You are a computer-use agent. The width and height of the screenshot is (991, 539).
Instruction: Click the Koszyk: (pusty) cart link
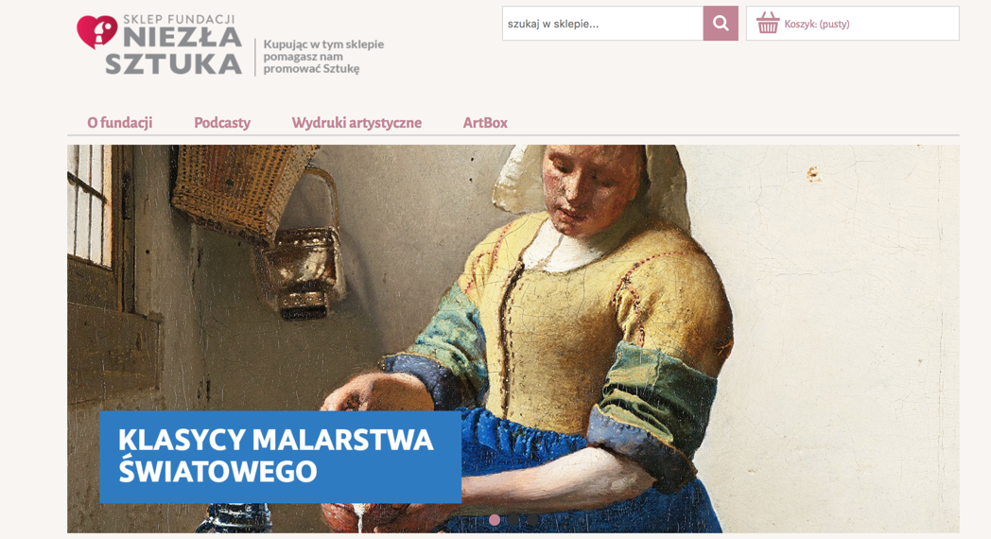817,24
